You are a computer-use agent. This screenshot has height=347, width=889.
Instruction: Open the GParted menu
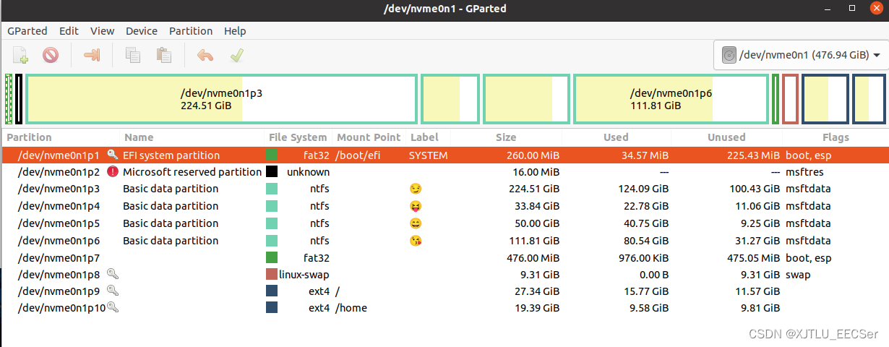[27, 31]
